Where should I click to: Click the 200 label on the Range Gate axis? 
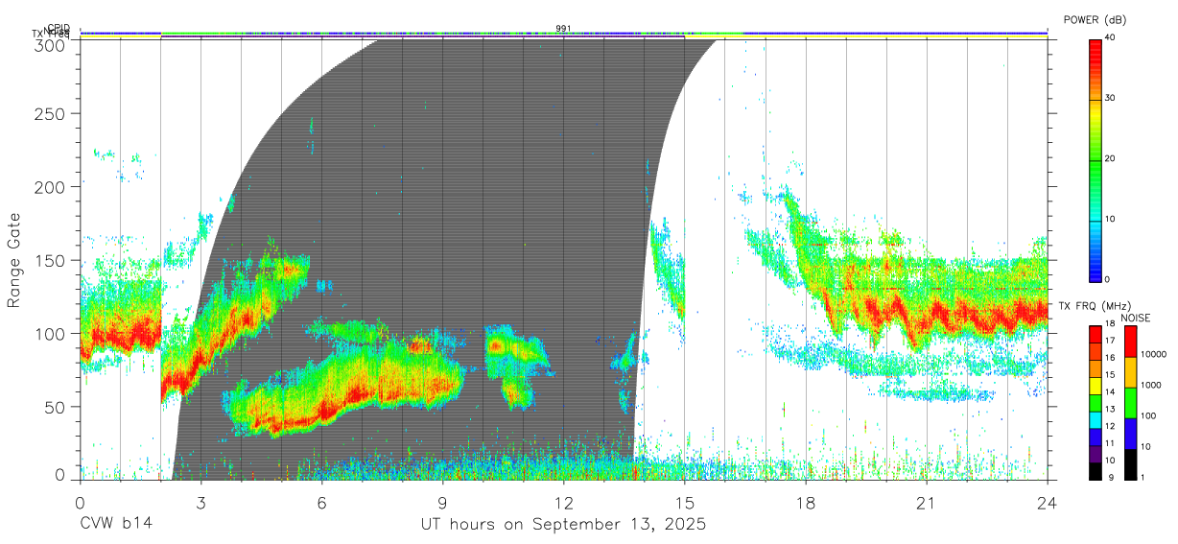click(x=50, y=187)
